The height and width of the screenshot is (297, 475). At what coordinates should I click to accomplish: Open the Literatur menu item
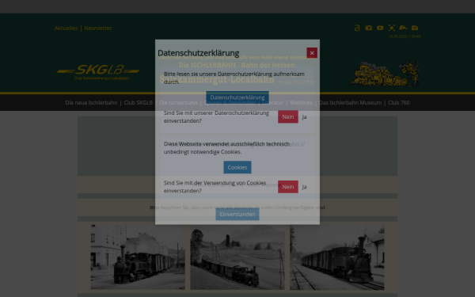pos(272,103)
